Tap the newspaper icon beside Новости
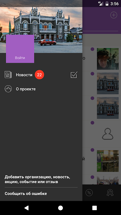 tap(8, 75)
